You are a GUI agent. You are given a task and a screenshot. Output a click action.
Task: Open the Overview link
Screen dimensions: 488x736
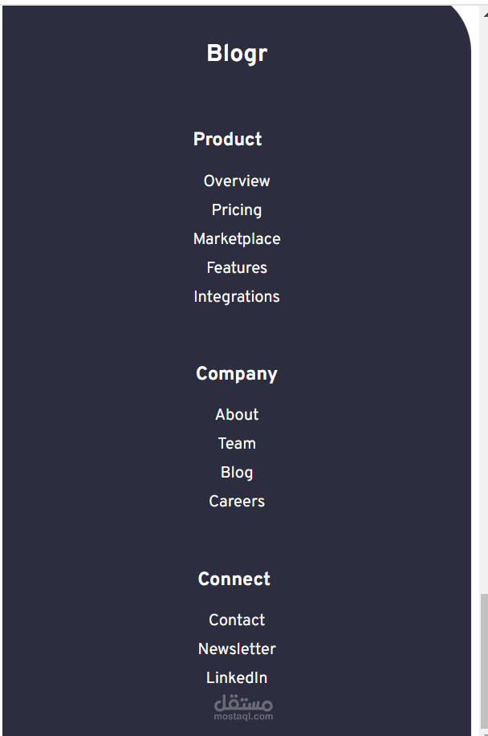pos(237,181)
